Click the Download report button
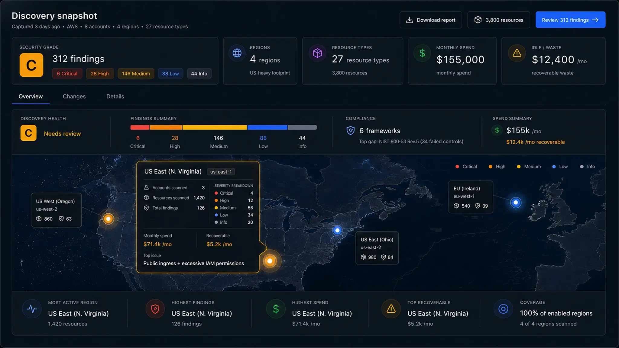This screenshot has width=619, height=348. point(431,20)
